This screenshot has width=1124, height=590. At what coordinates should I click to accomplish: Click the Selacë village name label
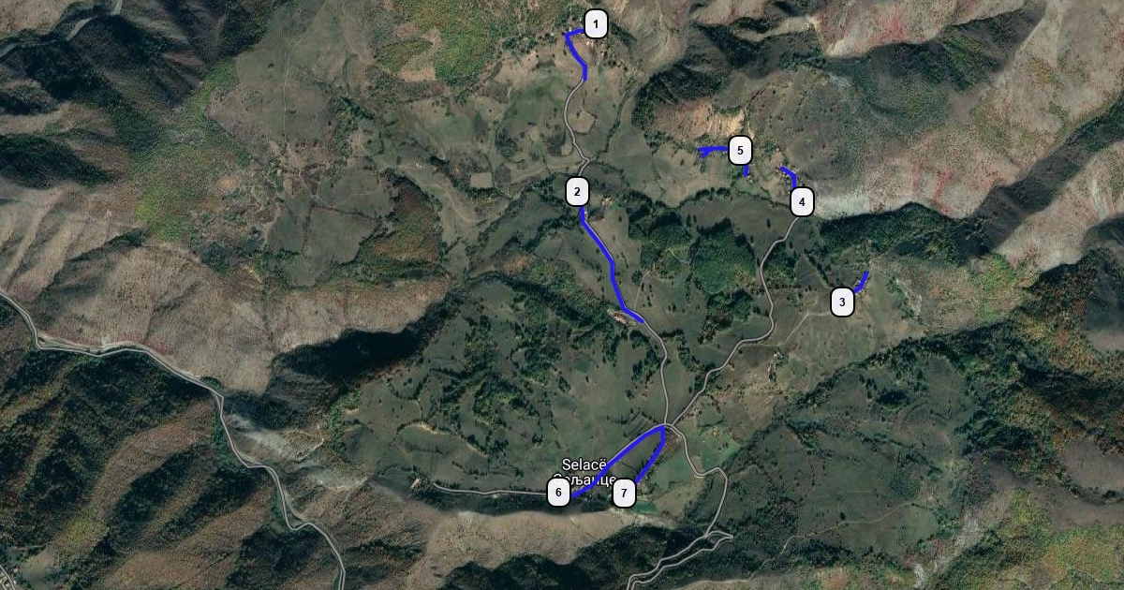[584, 465]
